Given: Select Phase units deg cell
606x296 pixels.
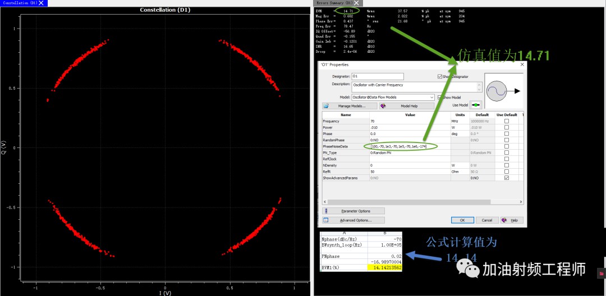Looking at the screenshot, I should pyautogui.click(x=460, y=133).
